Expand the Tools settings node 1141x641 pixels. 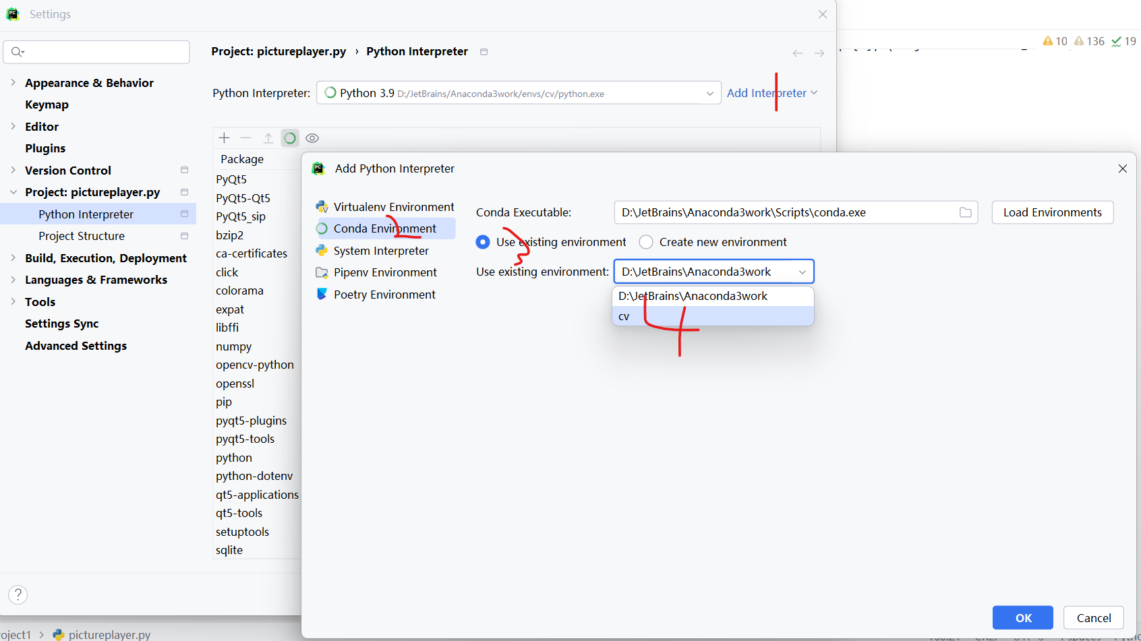[13, 301]
